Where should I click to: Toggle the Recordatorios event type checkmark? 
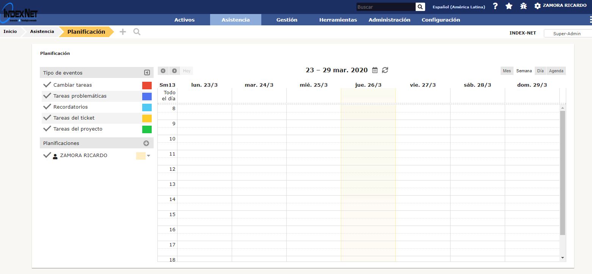pyautogui.click(x=47, y=107)
